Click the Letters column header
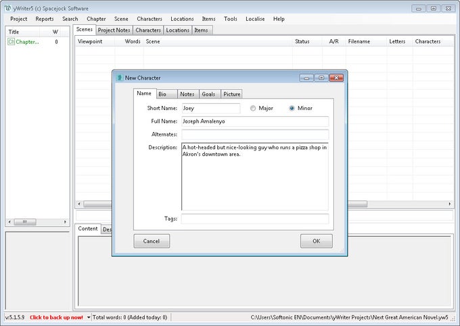460x326 pixels. click(400, 42)
